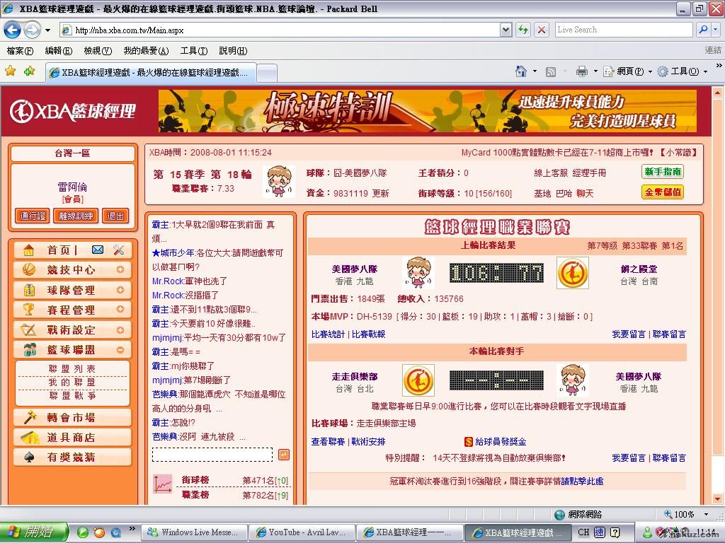Click the 通行證 button
This screenshot has height=543, width=725.
[x=33, y=216]
